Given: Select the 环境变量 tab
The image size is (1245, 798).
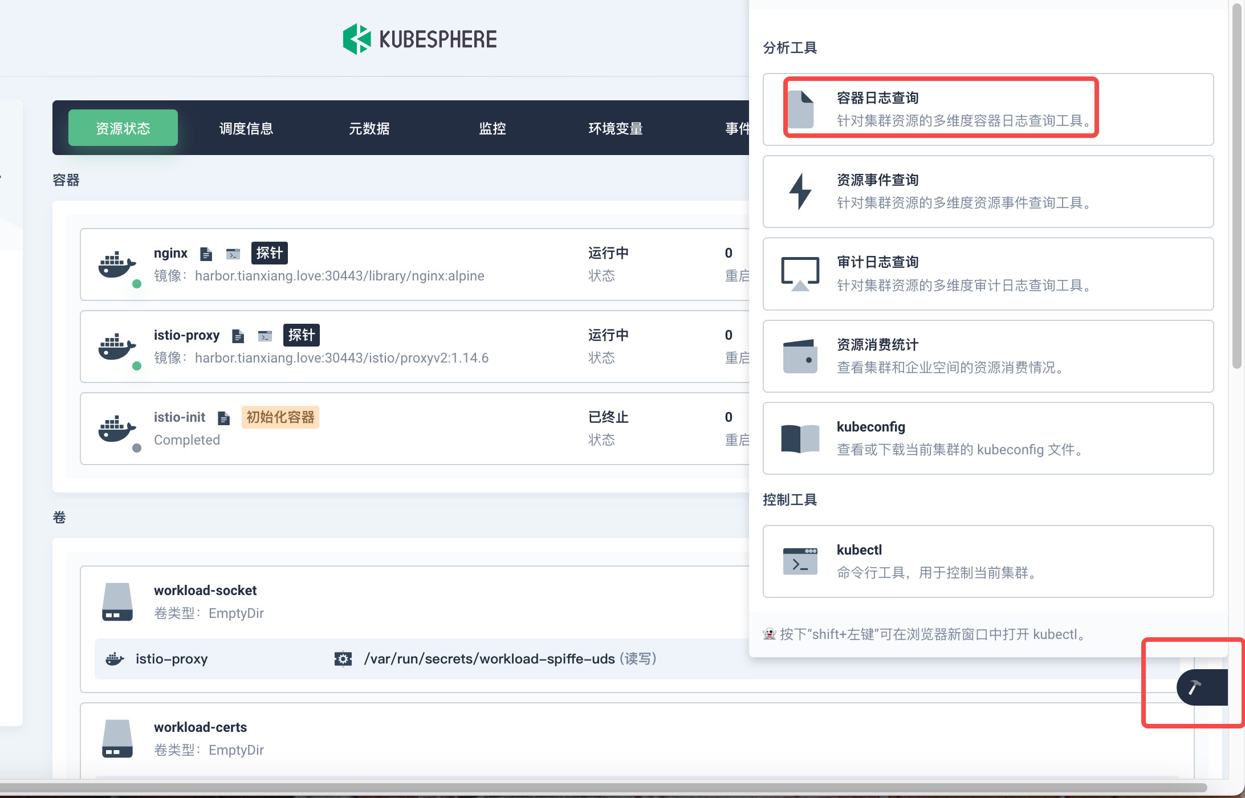Looking at the screenshot, I should [x=616, y=128].
